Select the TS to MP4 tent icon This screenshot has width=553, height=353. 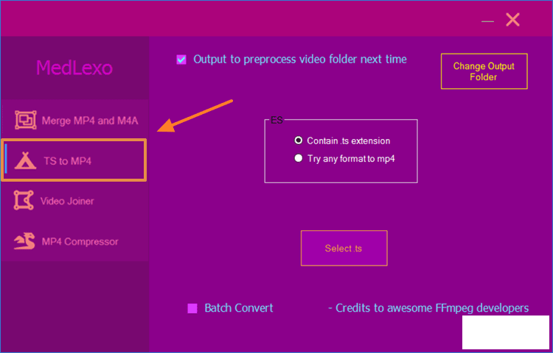[x=25, y=160]
